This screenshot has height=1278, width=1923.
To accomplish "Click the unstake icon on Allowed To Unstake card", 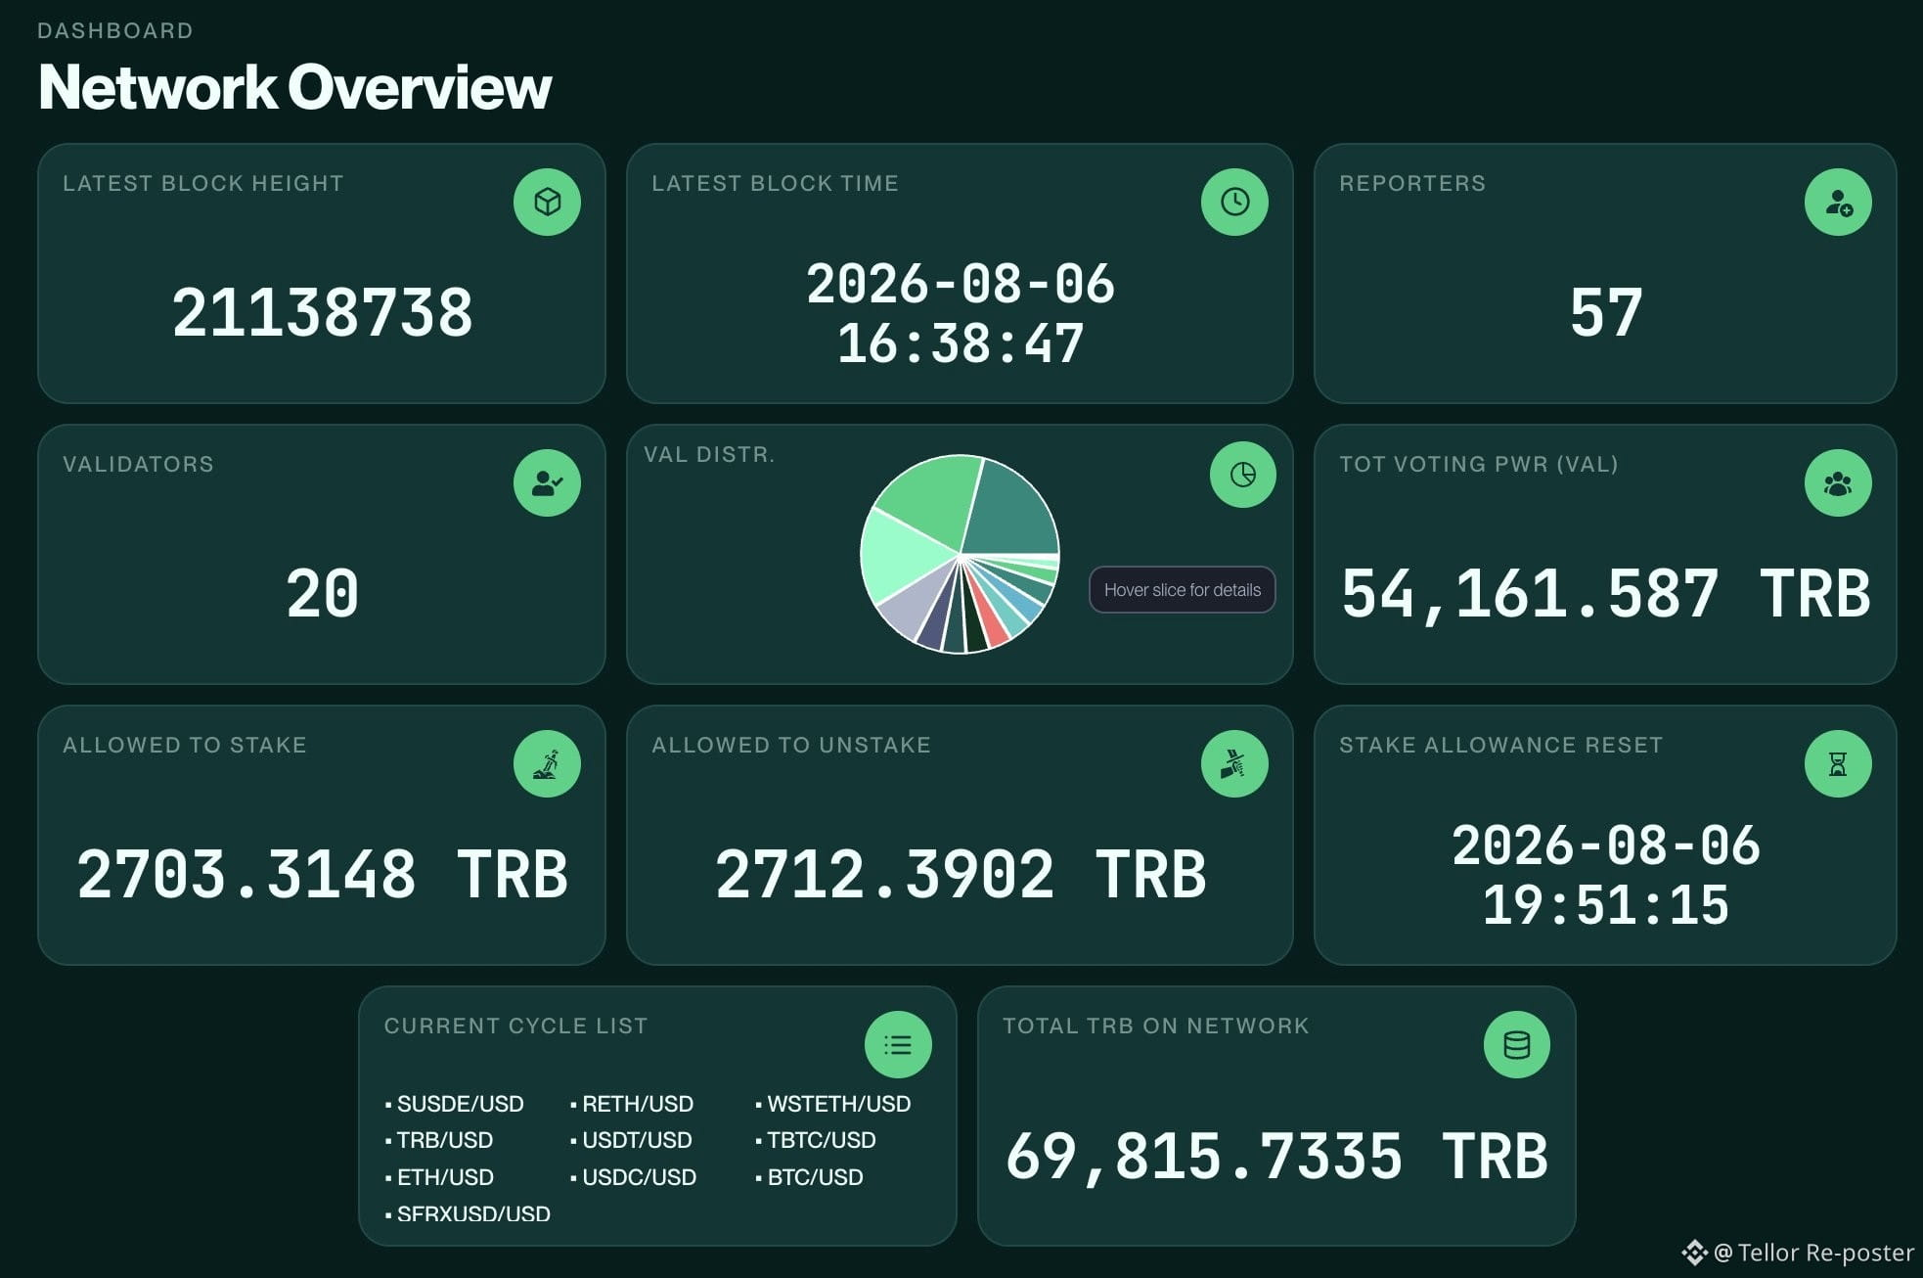I will [x=1234, y=763].
